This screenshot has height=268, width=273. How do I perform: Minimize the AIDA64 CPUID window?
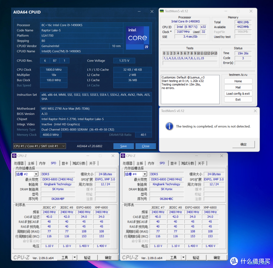point(139,11)
